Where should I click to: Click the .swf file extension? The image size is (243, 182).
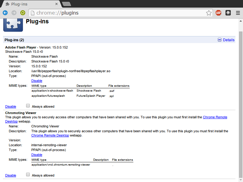tap(111, 91)
